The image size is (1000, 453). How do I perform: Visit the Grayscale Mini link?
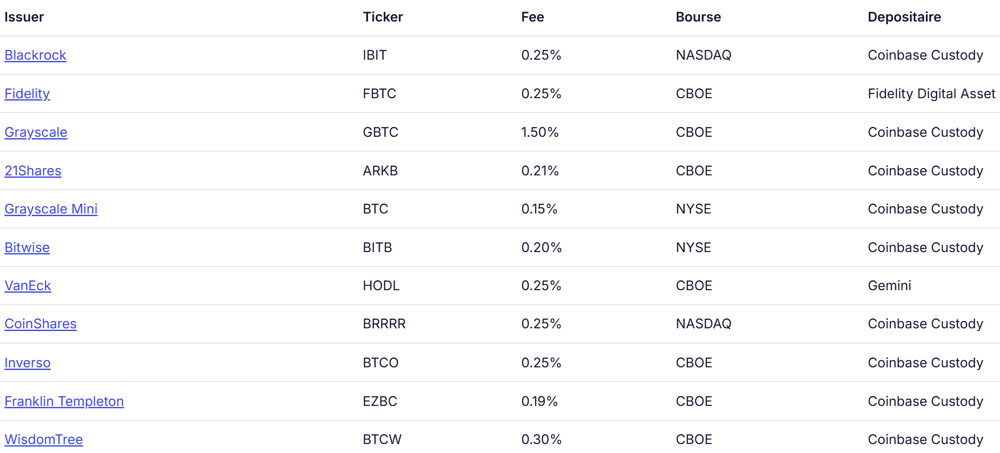tap(51, 209)
